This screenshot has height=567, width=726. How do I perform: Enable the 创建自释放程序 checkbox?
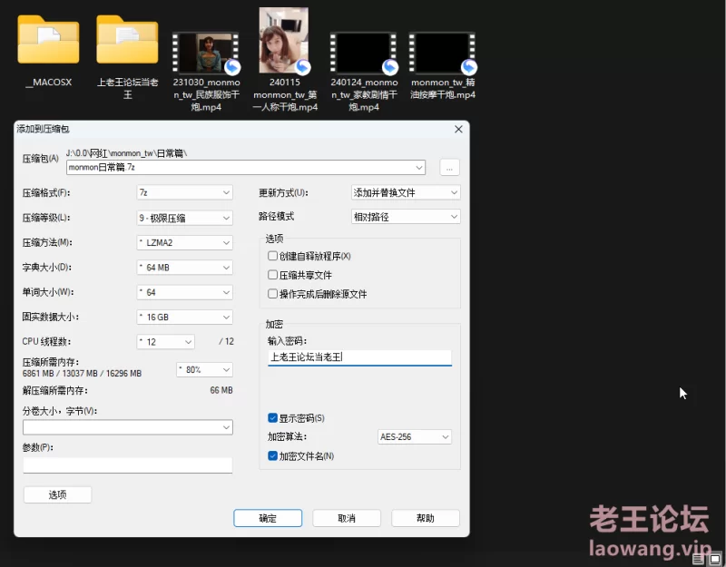(x=273, y=256)
